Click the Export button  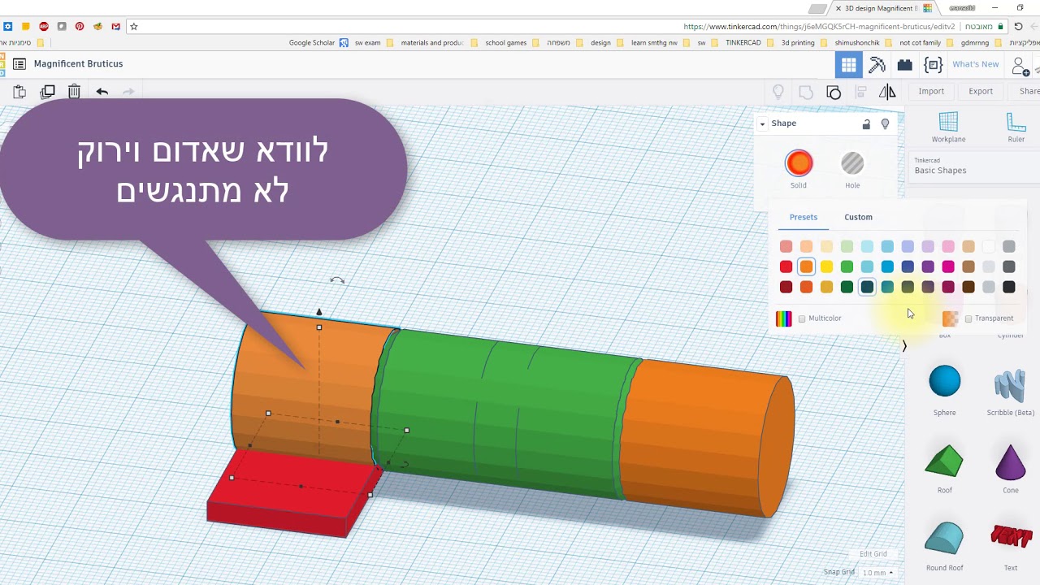coord(981,91)
